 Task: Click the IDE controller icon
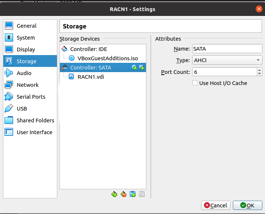64,49
